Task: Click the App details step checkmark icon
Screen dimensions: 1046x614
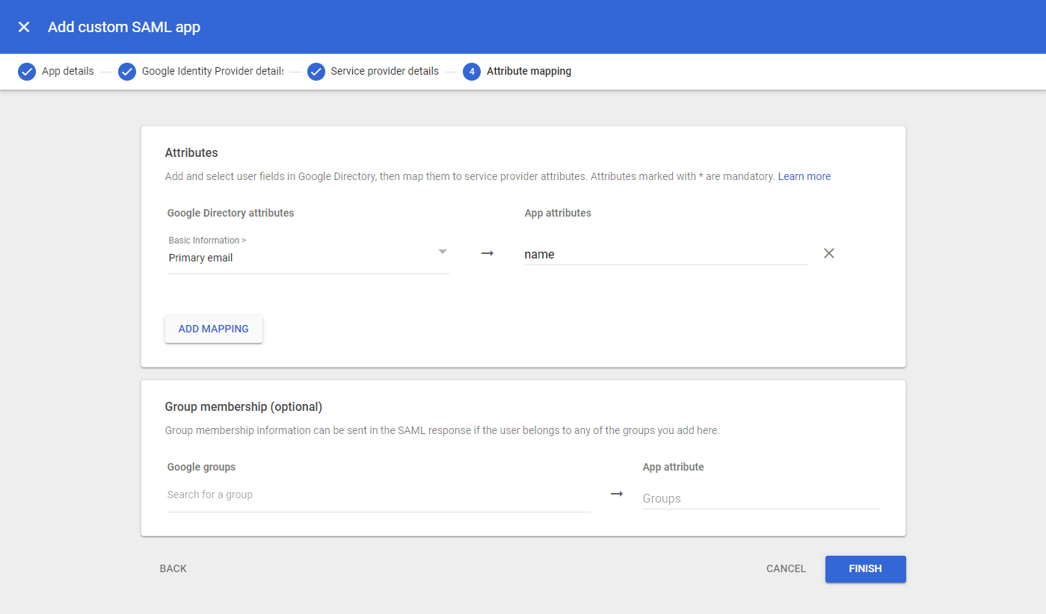Action: (27, 72)
